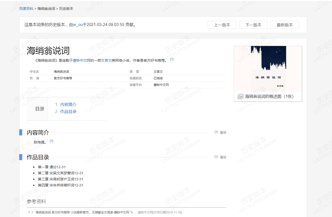
Task: Open reference link 海绡翁说词 官方好书推荐 小说最新章节
Action: (82, 212)
